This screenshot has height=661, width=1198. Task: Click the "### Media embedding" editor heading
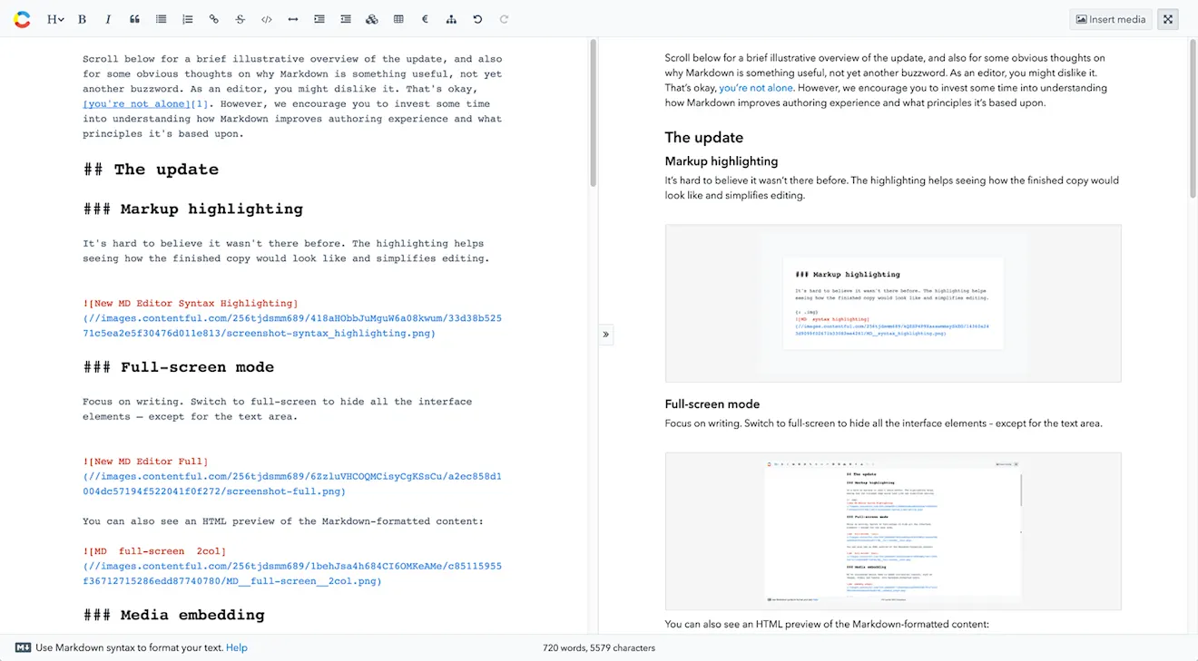174,615
